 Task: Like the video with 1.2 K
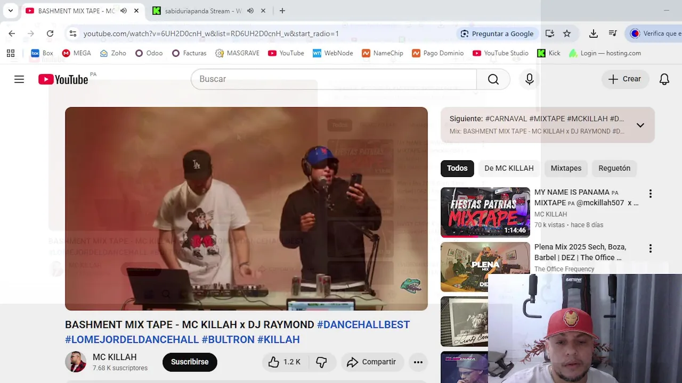click(285, 362)
